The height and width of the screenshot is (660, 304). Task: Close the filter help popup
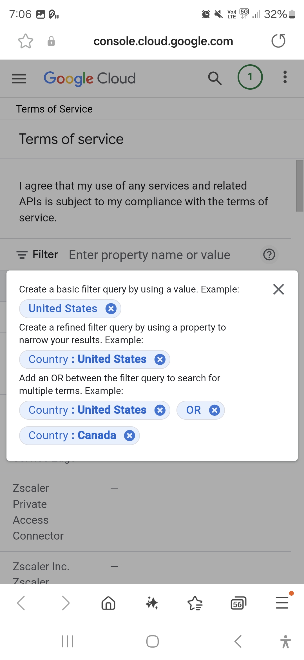click(278, 289)
